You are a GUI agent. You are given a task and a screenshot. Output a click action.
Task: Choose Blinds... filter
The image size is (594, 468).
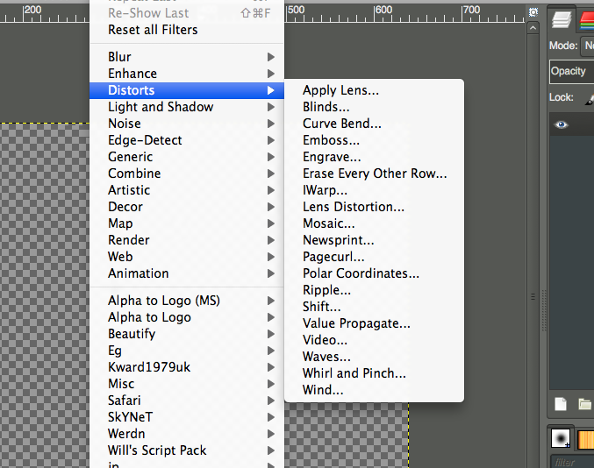click(x=374, y=107)
